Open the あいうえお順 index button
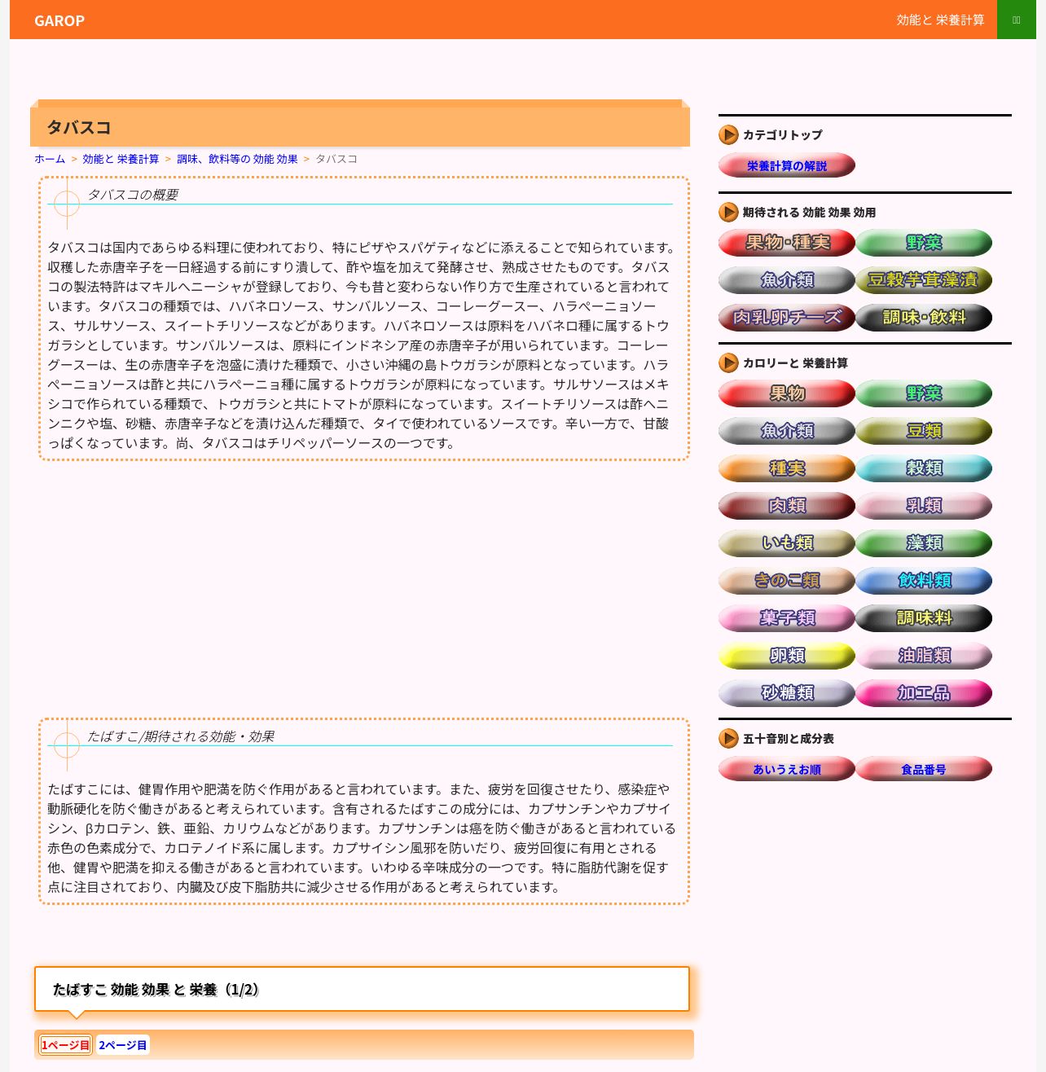The width and height of the screenshot is (1046, 1072). 787,769
